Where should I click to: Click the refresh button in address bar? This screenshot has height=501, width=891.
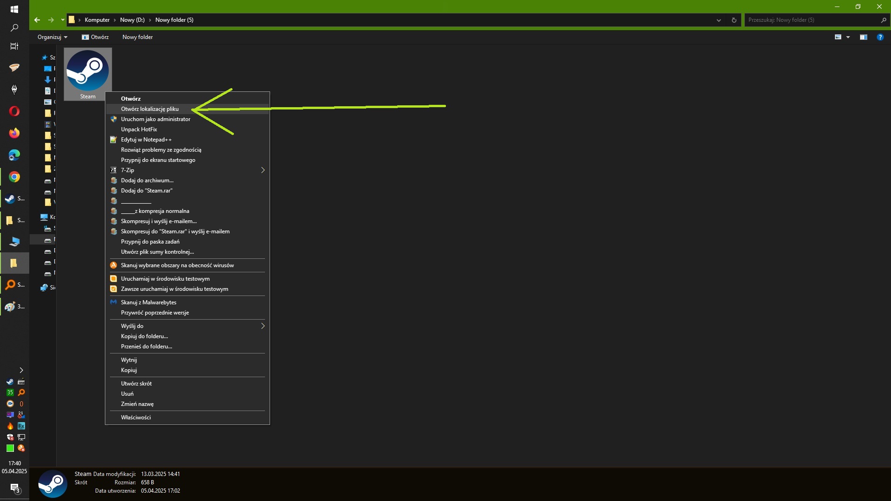[x=734, y=20]
